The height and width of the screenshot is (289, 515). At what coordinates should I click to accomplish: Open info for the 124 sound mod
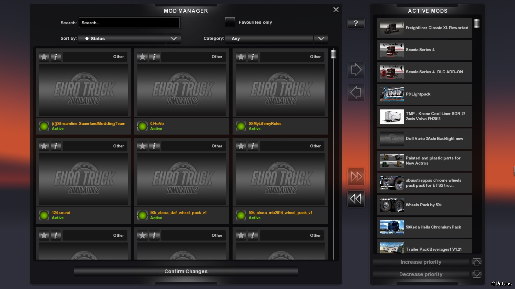pos(56,146)
